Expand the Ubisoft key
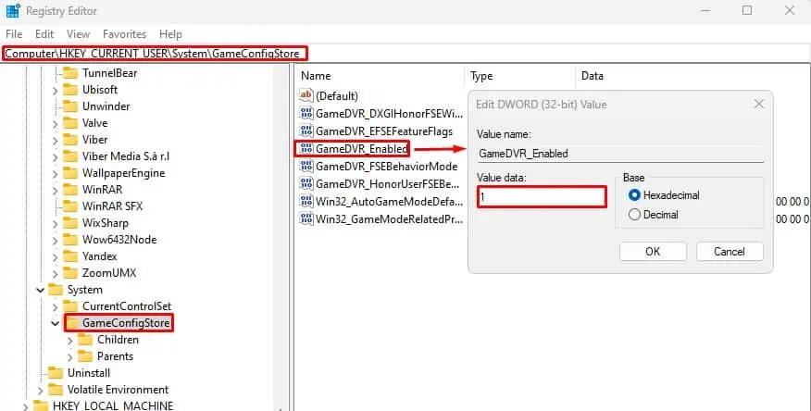Viewport: 811px width, 411px height. pyautogui.click(x=55, y=91)
